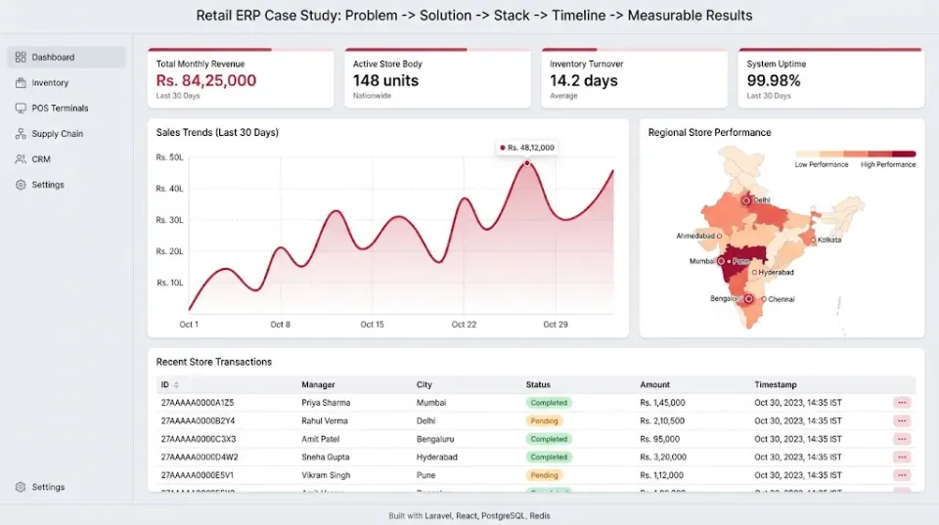
Task: Click the System Uptime 99.98% card
Action: click(831, 78)
